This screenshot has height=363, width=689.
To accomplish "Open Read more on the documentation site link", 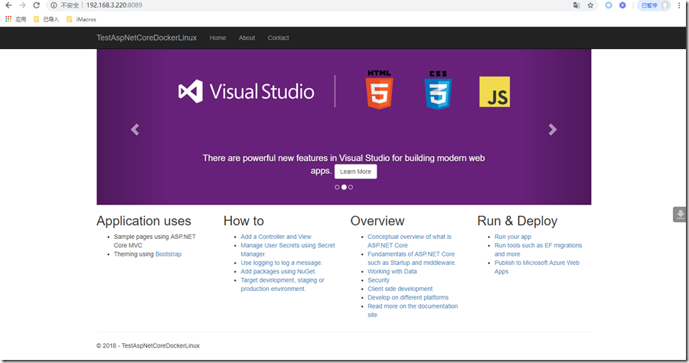I will [413, 310].
